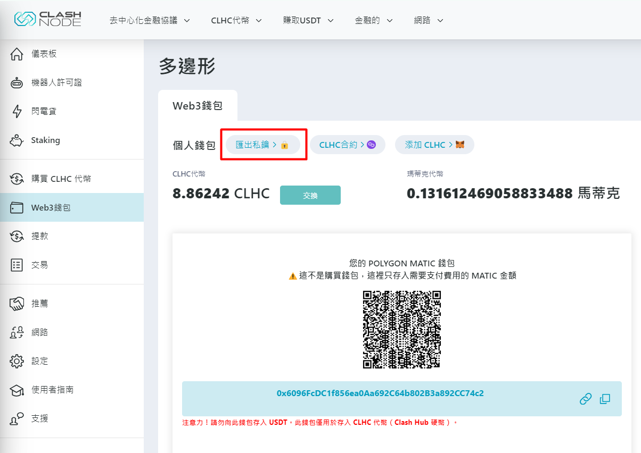Screen dimensions: 641x453
Task: Click the piggy bank Staking icon
Action: [17, 140]
